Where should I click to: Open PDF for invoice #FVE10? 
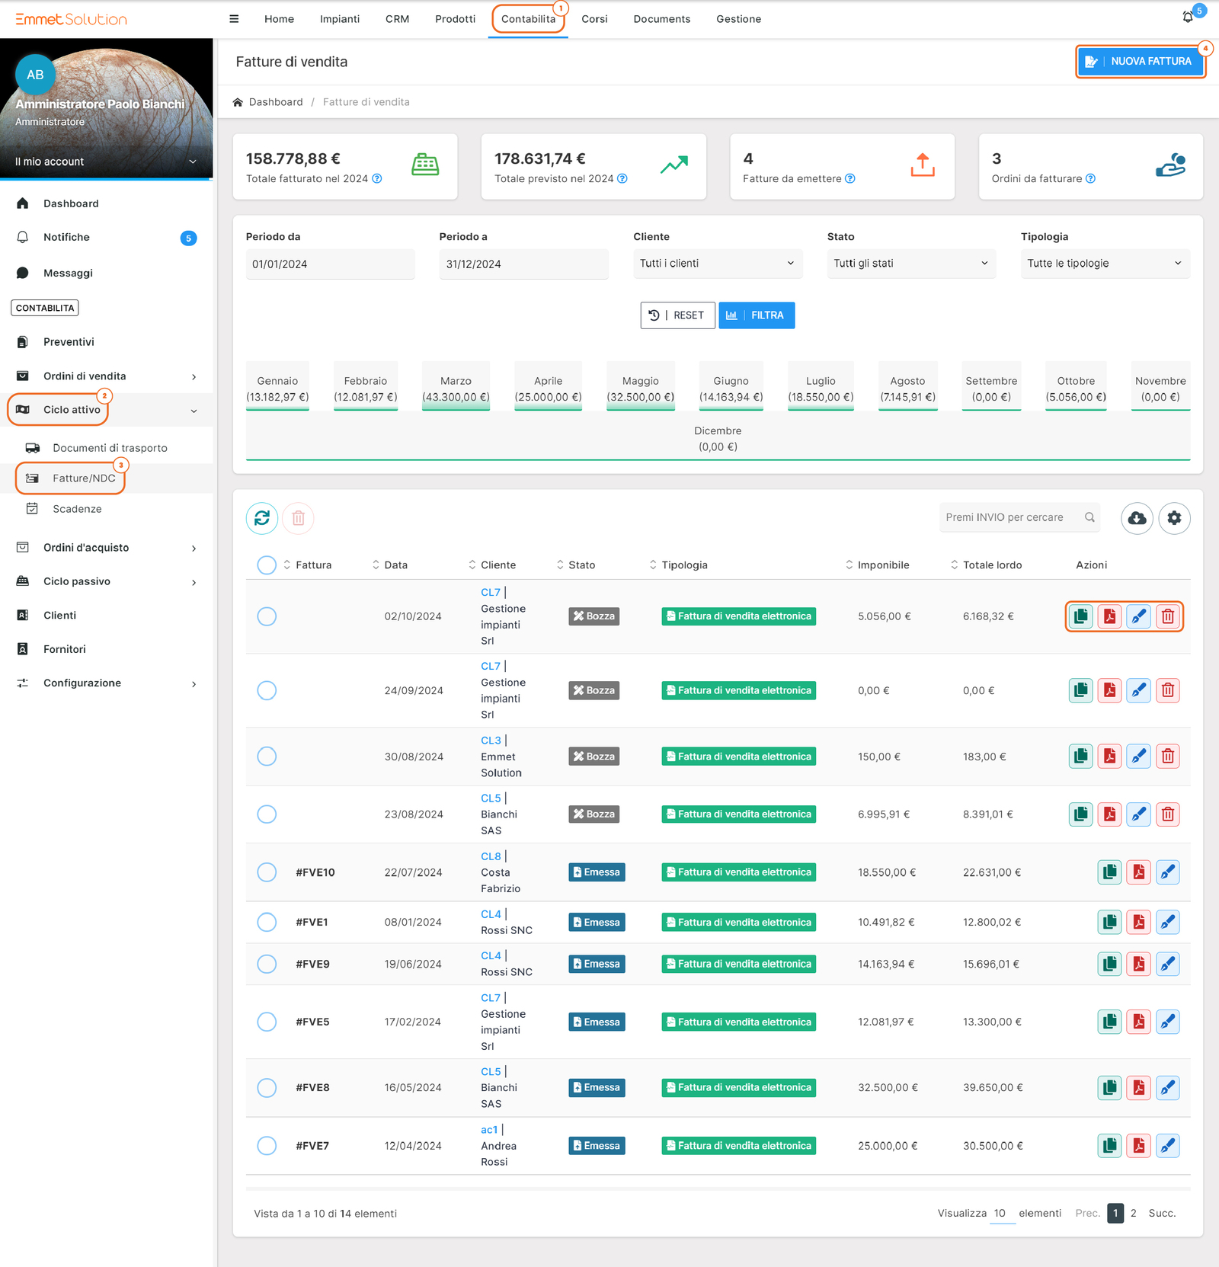tap(1138, 872)
